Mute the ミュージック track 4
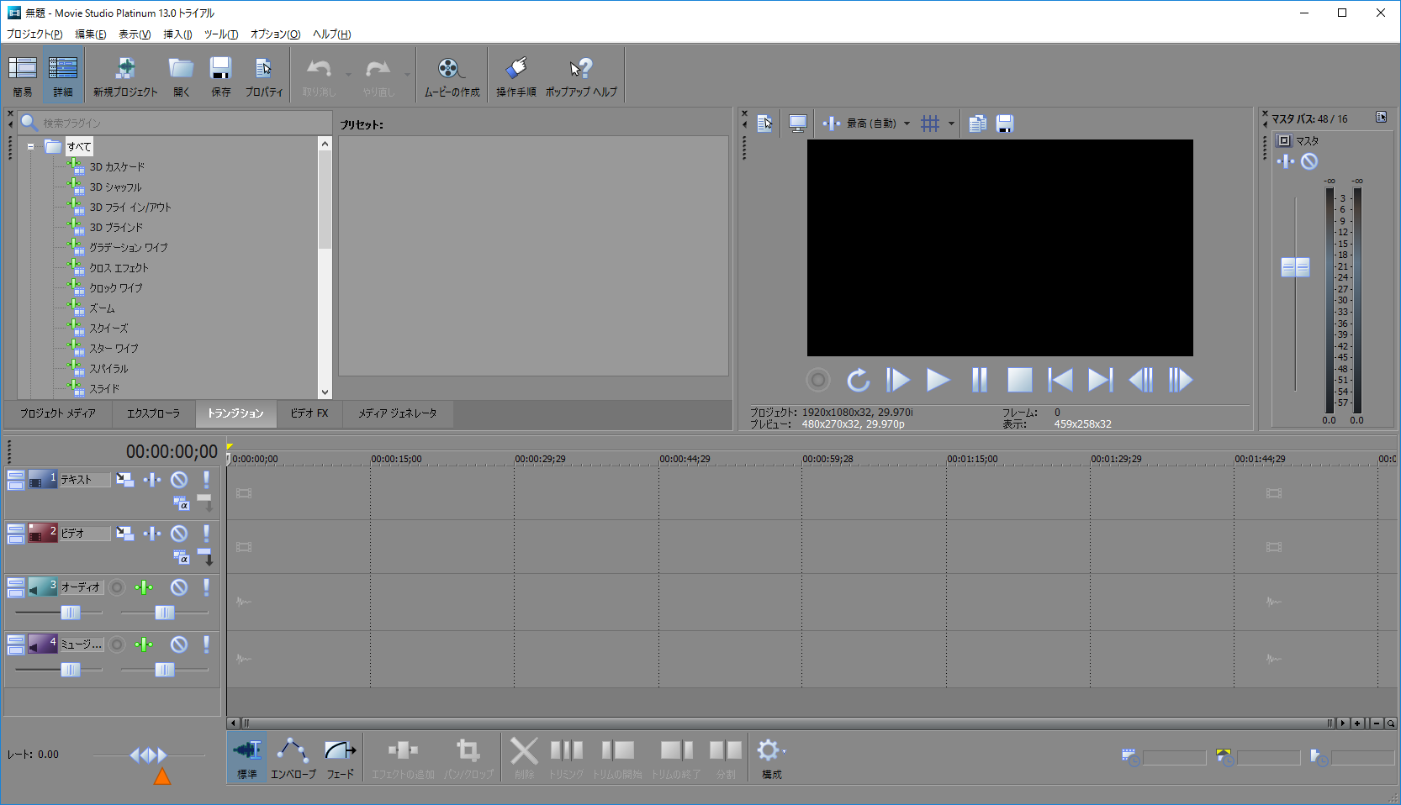The image size is (1401, 805). tap(179, 645)
